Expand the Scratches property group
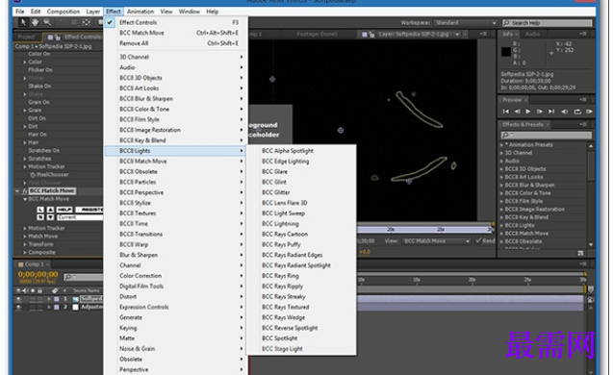 point(25,159)
